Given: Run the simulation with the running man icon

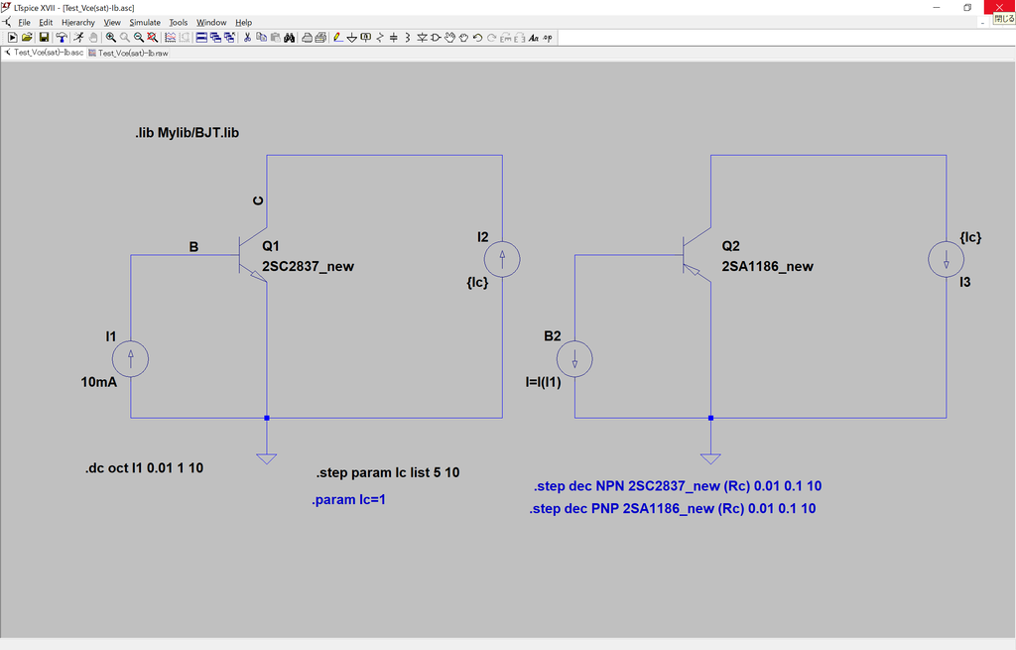Looking at the screenshot, I should 78,38.
